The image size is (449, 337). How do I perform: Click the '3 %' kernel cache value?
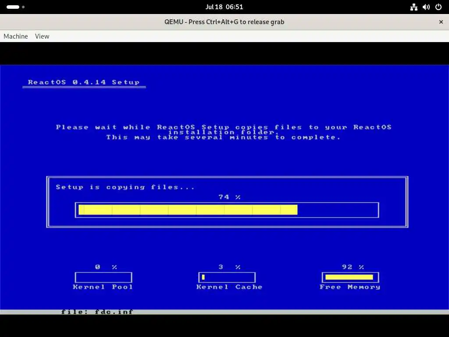point(229,267)
